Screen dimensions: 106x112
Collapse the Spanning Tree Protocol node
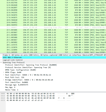click(1, 63)
